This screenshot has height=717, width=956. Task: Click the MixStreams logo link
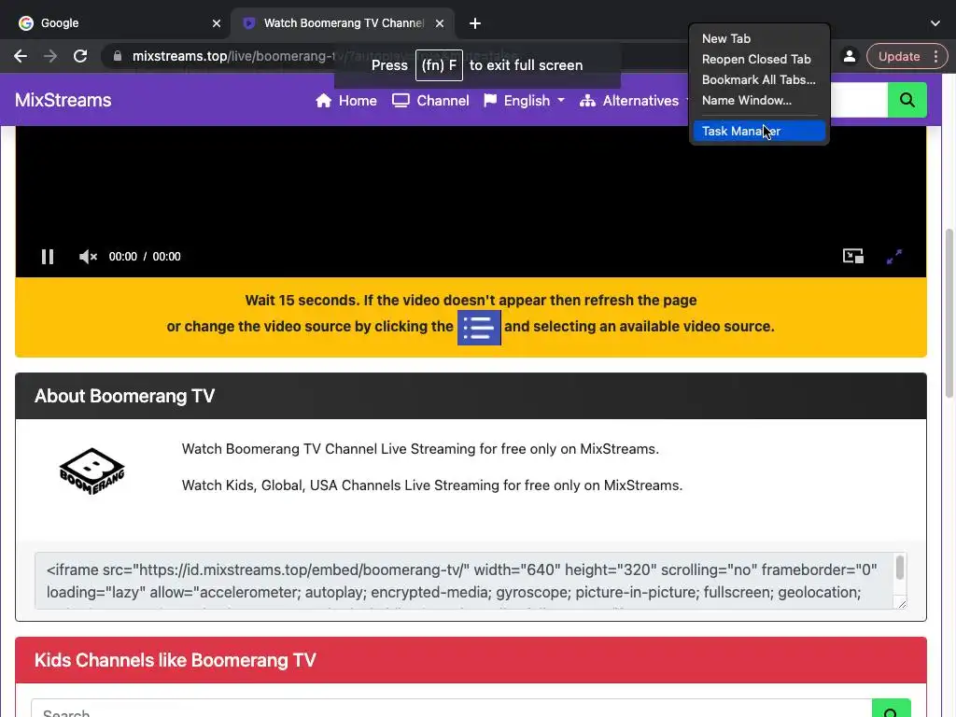coord(63,100)
